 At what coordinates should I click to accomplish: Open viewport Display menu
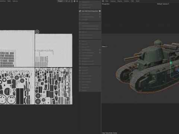pyautogui.click(x=120, y=1)
